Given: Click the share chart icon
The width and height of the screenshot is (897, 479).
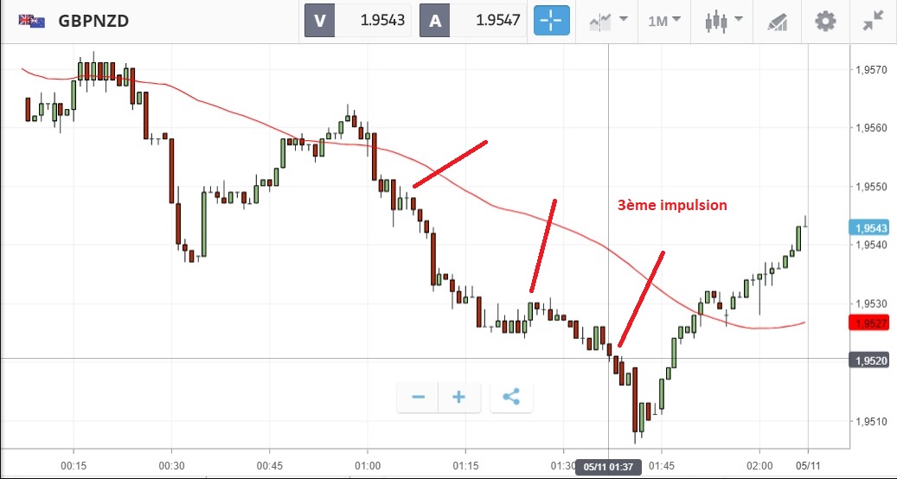Looking at the screenshot, I should tap(511, 397).
